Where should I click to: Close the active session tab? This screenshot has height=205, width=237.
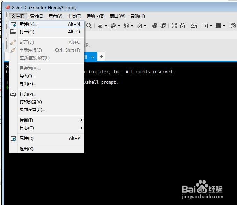click(92, 57)
